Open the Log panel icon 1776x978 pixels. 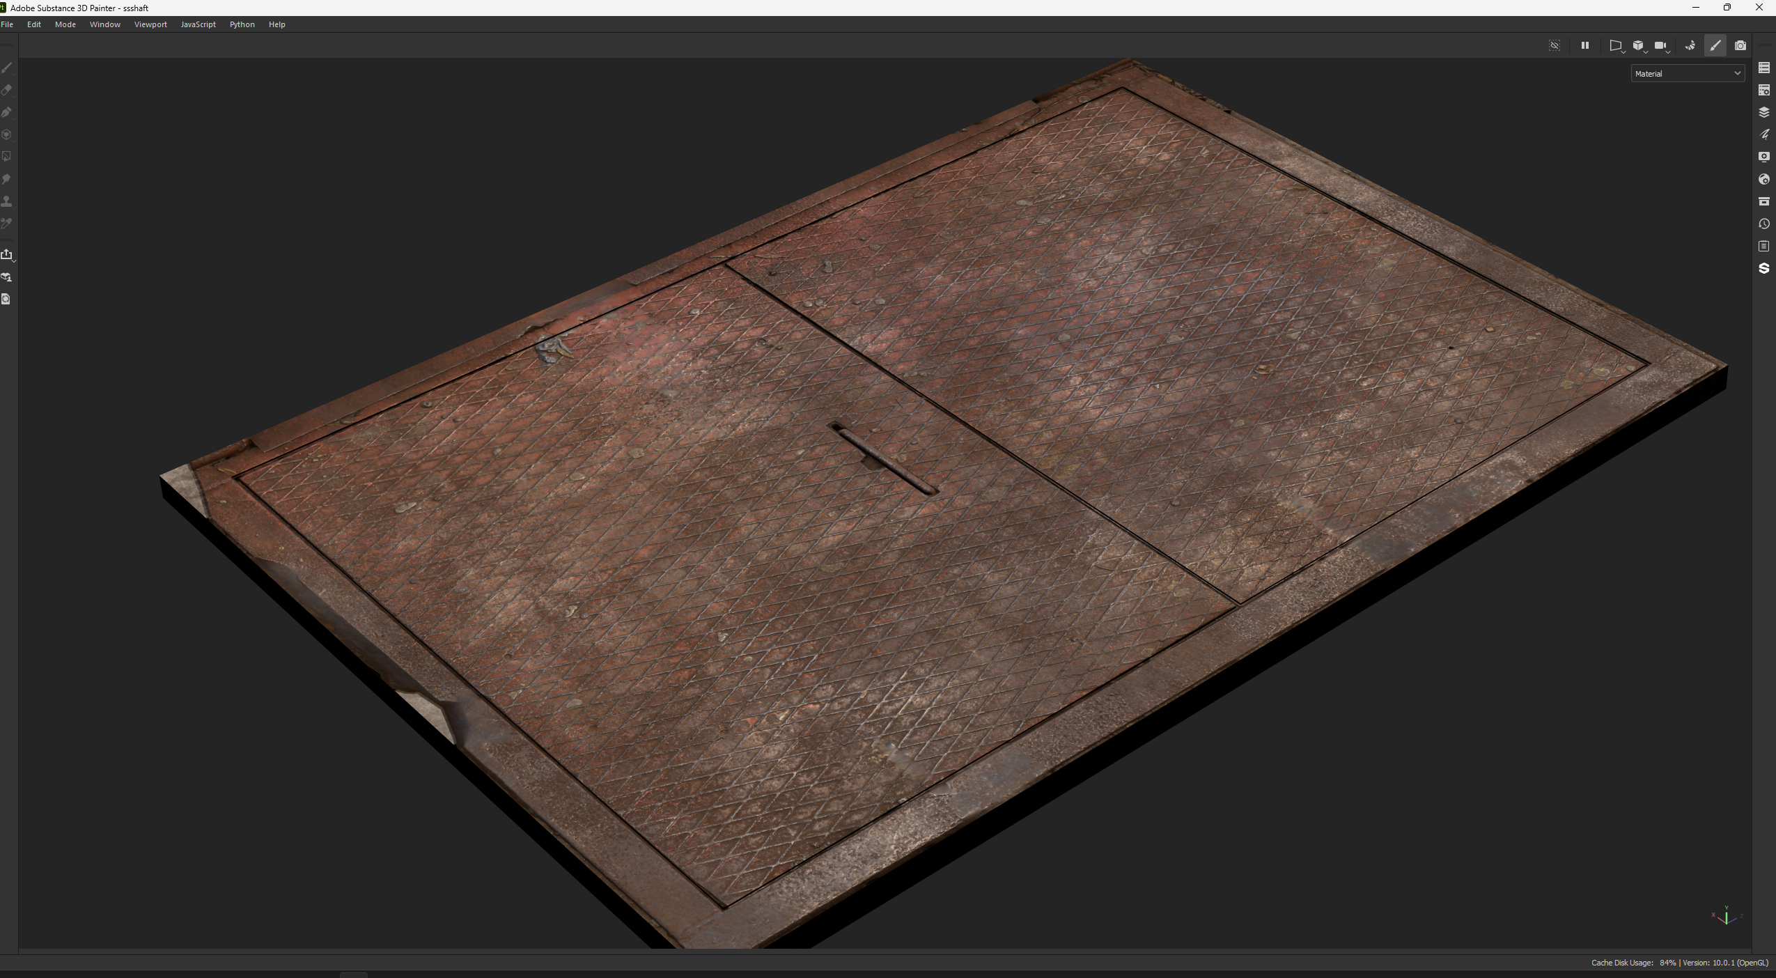point(1764,246)
